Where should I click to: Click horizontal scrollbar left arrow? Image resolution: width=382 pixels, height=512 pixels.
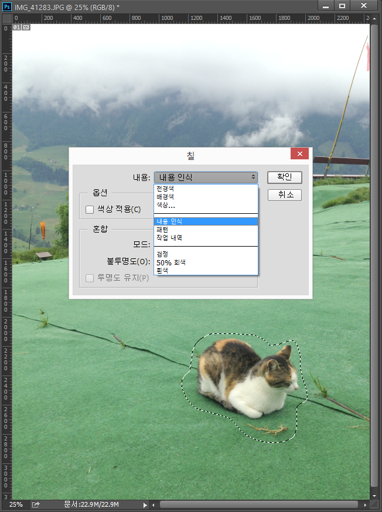[x=154, y=505]
